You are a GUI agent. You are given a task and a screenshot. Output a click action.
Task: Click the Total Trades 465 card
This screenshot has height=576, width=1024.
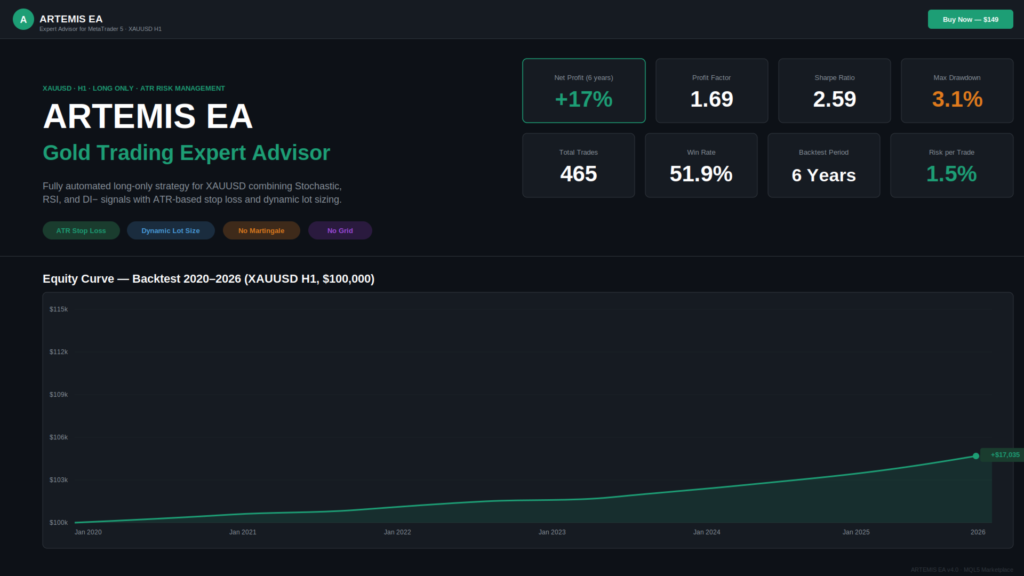coord(578,165)
